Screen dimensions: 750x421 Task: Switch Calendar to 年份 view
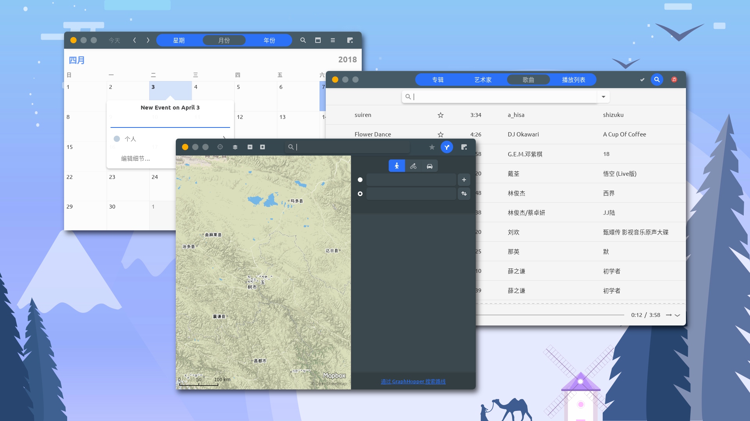click(x=270, y=40)
